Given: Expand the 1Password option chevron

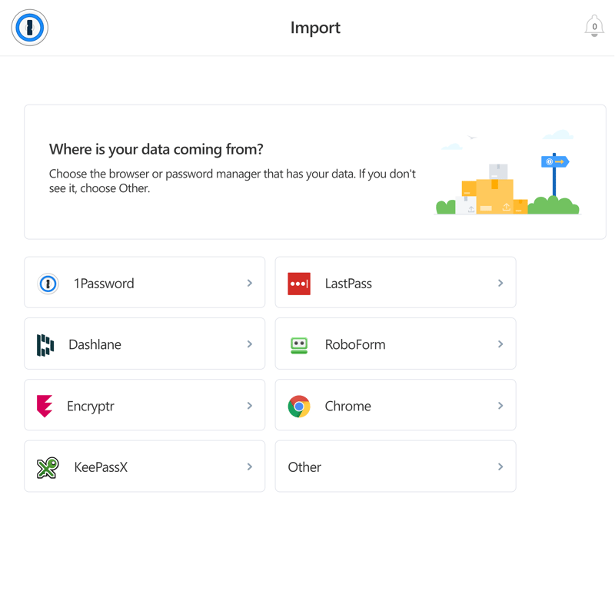Looking at the screenshot, I should click(x=249, y=283).
